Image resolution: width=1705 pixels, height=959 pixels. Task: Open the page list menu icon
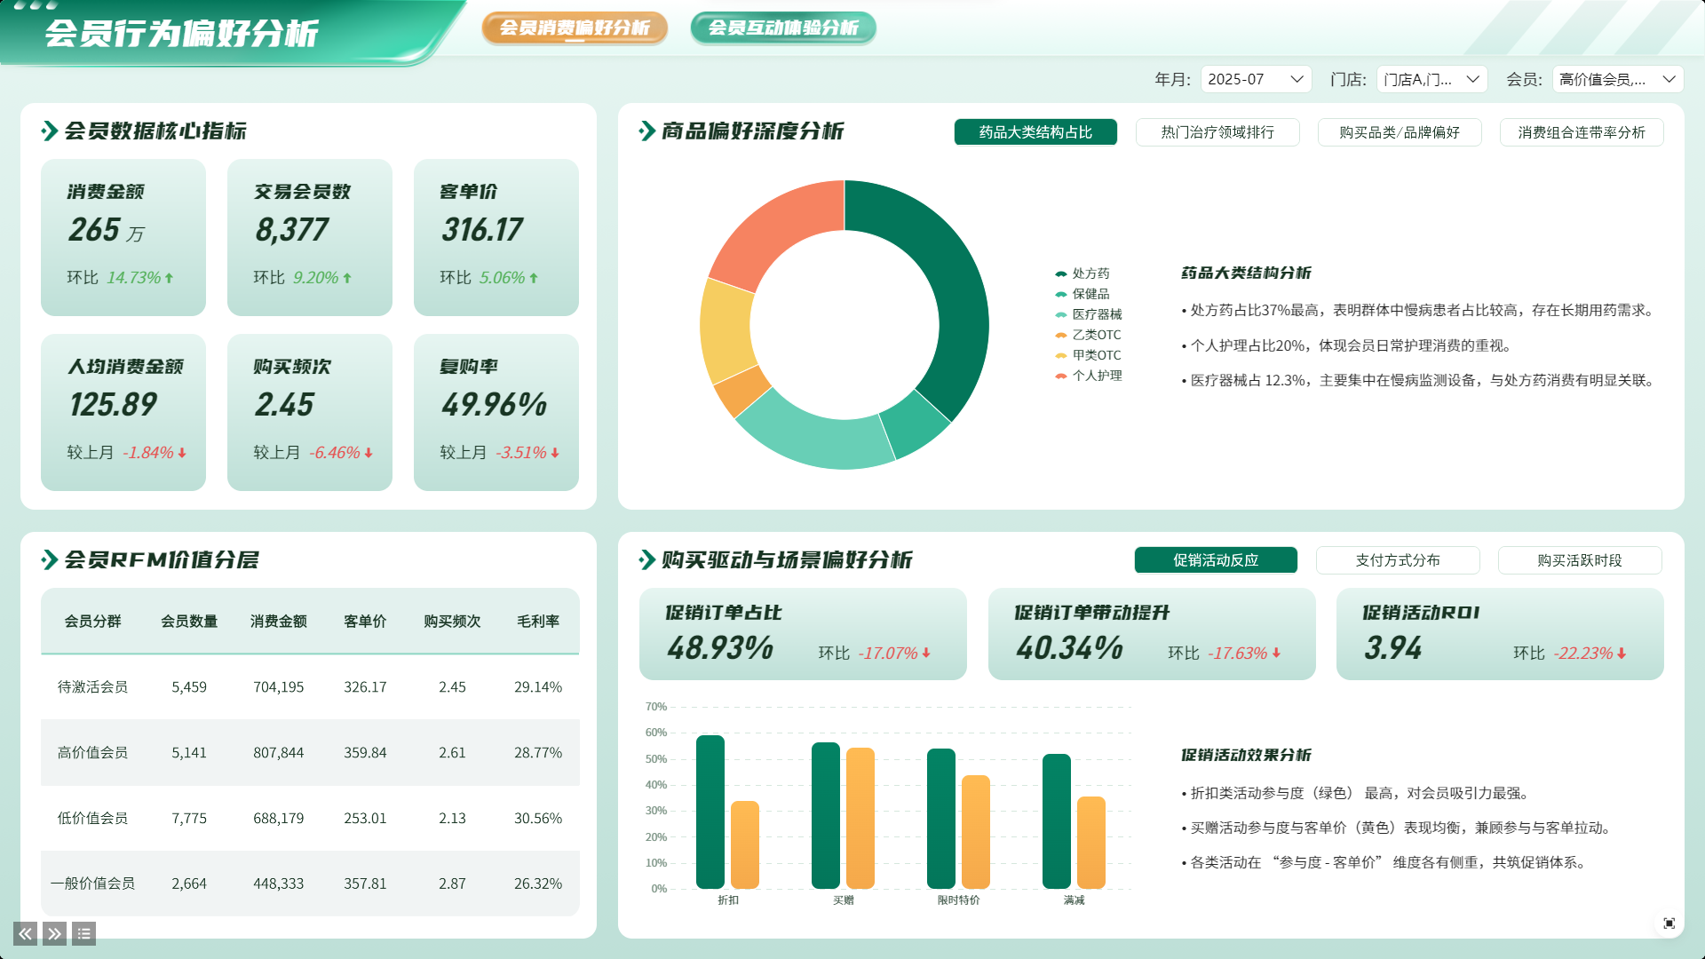83,933
